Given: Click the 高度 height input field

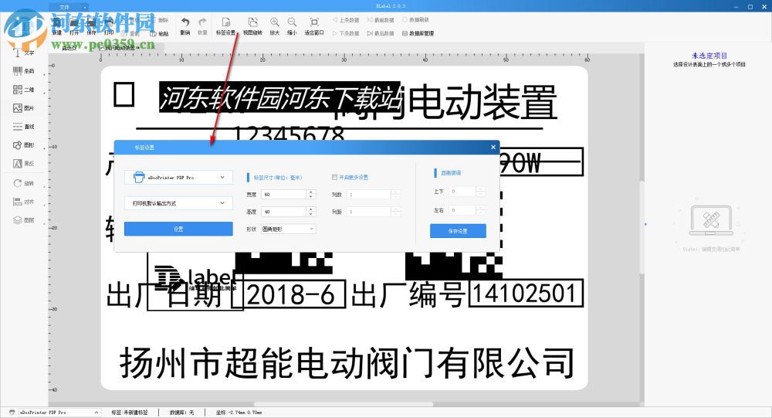Looking at the screenshot, I should (x=284, y=212).
